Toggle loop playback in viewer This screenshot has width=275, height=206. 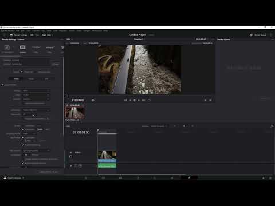149,100
